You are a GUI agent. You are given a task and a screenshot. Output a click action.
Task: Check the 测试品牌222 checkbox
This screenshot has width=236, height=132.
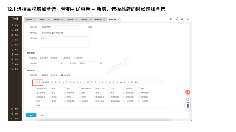tap(109, 101)
